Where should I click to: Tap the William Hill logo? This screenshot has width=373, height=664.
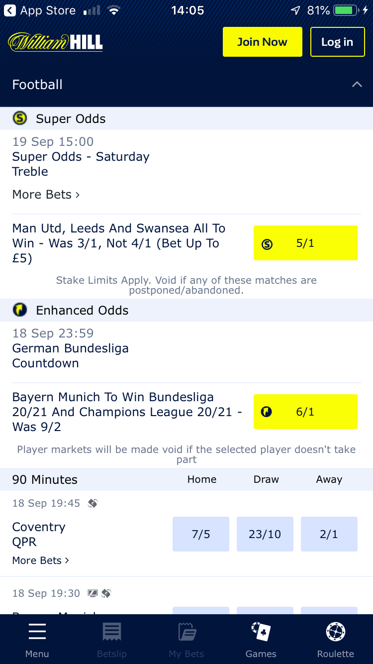[56, 42]
